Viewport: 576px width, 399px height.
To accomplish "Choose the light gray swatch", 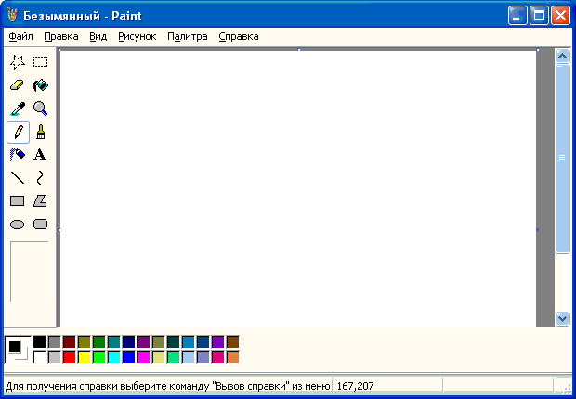I will tap(55, 357).
